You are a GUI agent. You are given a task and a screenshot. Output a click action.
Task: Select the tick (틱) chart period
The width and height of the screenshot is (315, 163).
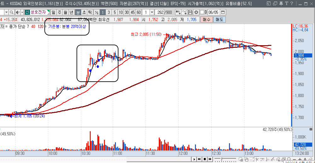(90, 13)
